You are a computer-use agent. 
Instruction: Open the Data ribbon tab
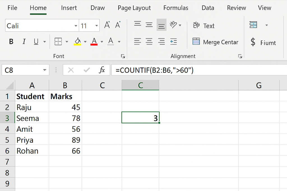pos(208,8)
